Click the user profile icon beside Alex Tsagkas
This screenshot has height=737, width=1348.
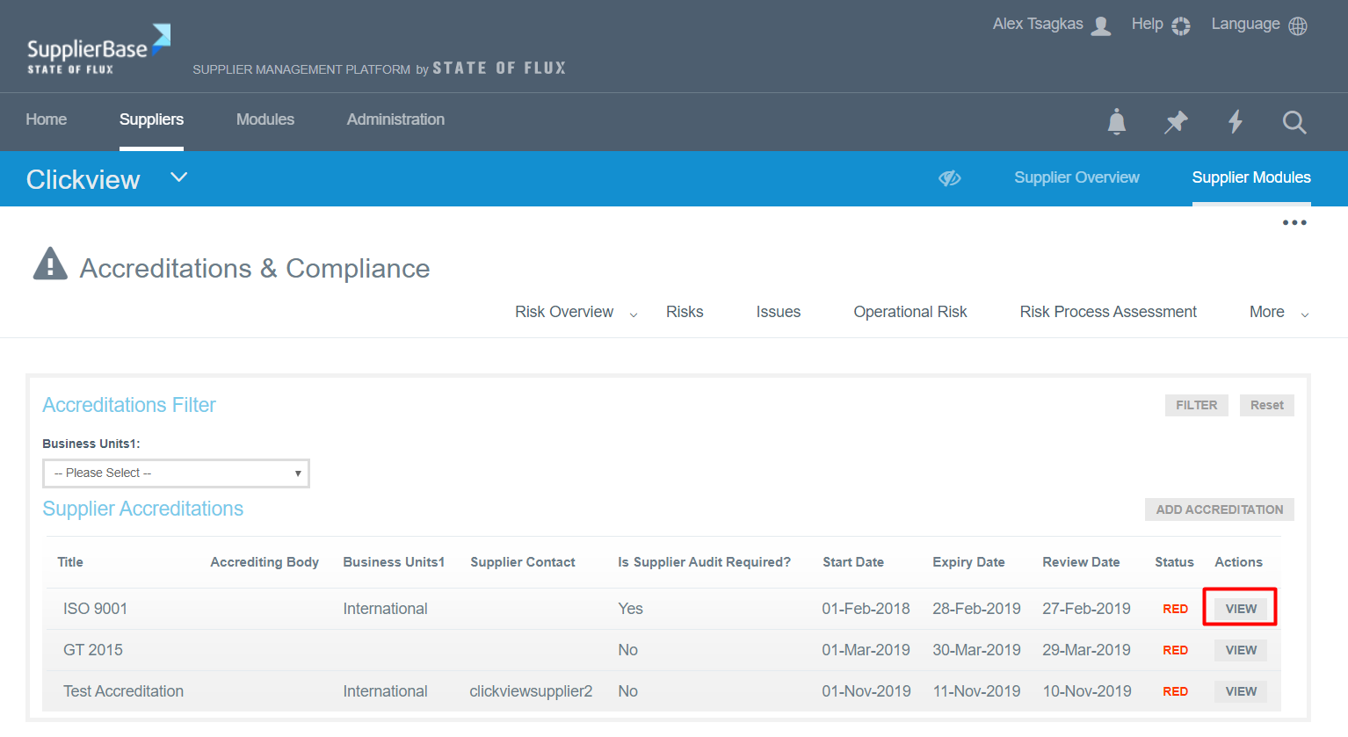pyautogui.click(x=1100, y=25)
